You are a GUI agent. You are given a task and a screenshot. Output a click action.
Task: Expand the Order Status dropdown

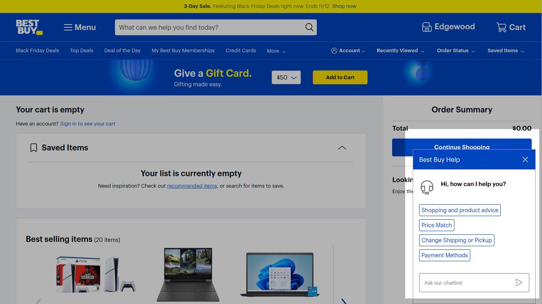456,51
